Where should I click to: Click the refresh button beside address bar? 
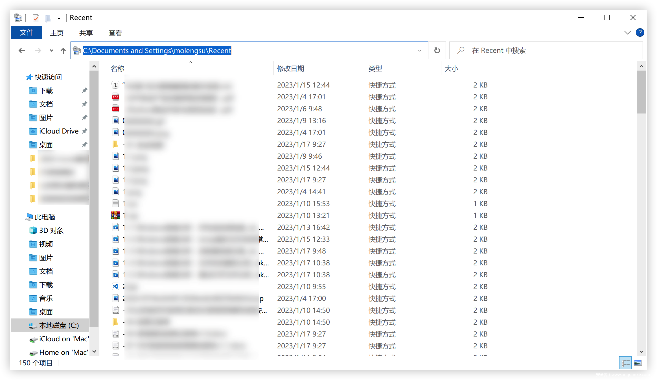point(437,51)
